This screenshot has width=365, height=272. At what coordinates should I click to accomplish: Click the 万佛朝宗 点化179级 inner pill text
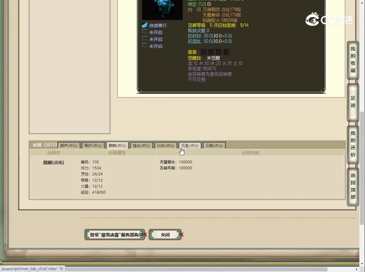click(x=221, y=9)
